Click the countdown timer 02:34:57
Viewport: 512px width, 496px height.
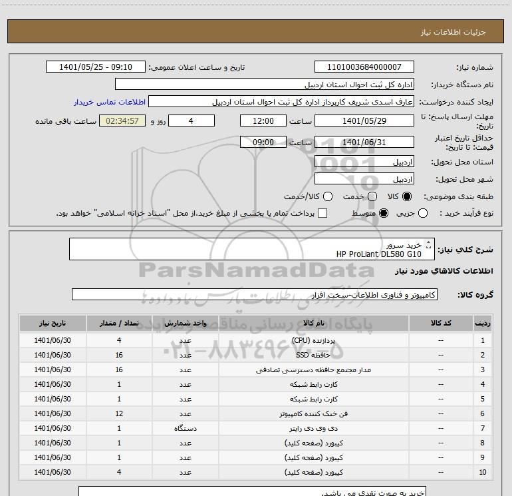pos(122,121)
